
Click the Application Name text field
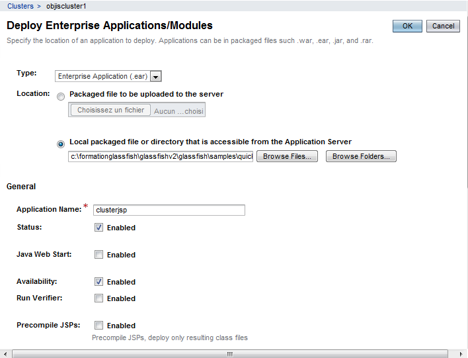[x=169, y=210]
